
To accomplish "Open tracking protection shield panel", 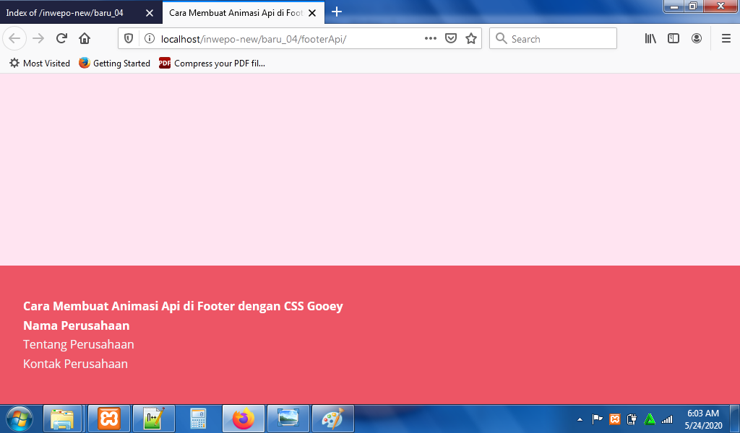I will pos(130,39).
